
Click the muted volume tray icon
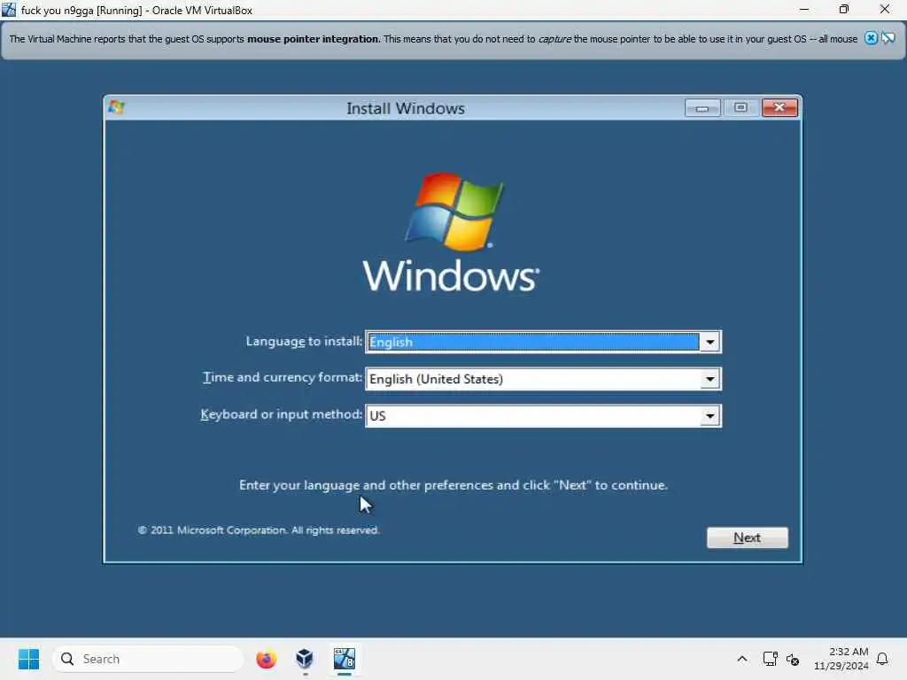[x=793, y=659]
